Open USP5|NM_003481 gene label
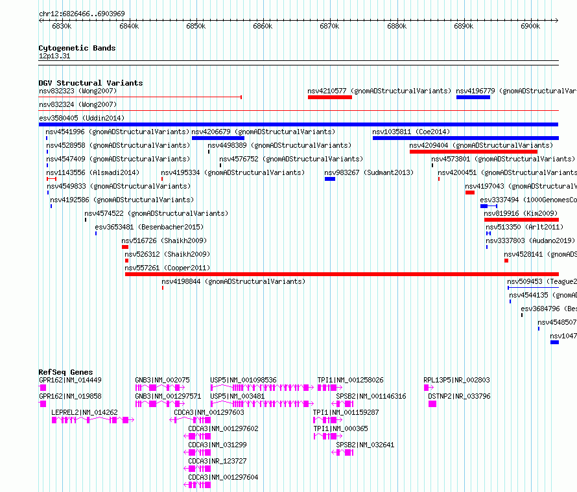The width and height of the screenshot is (577, 492). 237,396
